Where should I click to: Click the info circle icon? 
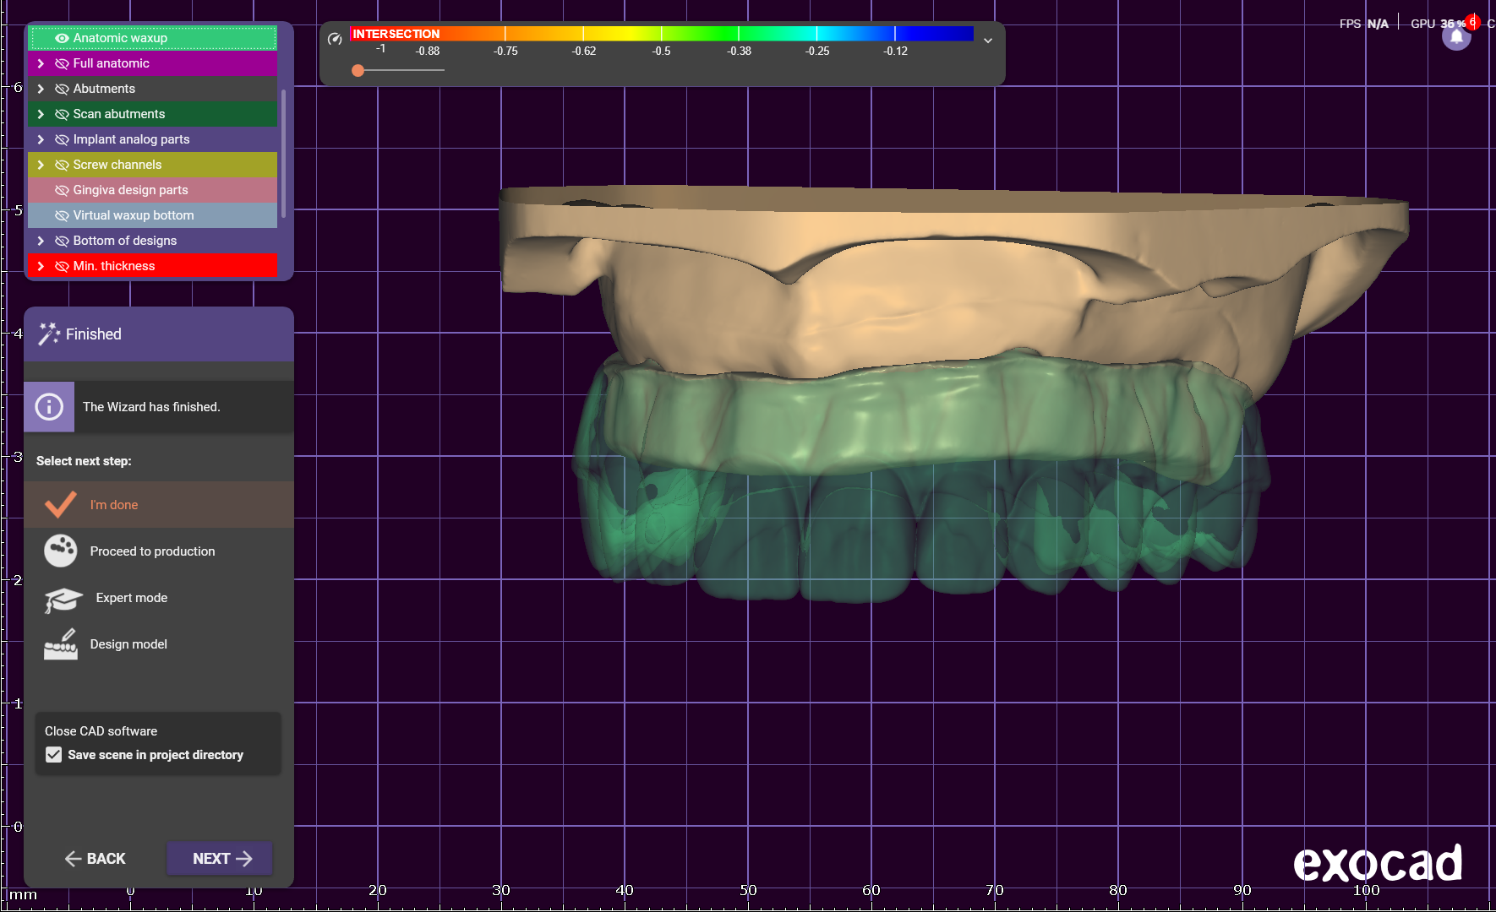(49, 407)
